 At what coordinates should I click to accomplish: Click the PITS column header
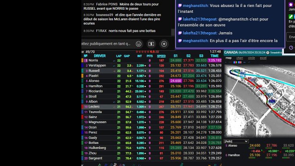(149, 56)
